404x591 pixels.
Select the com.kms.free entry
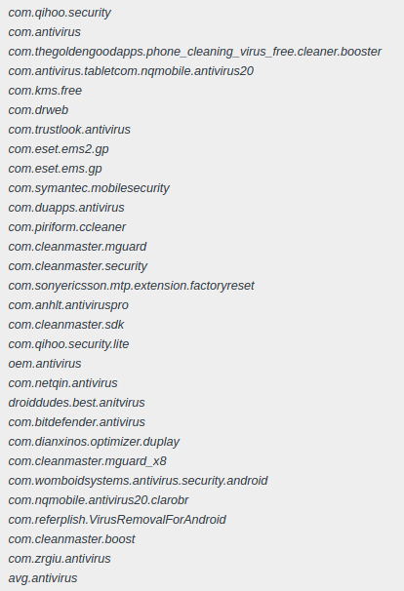(x=45, y=91)
